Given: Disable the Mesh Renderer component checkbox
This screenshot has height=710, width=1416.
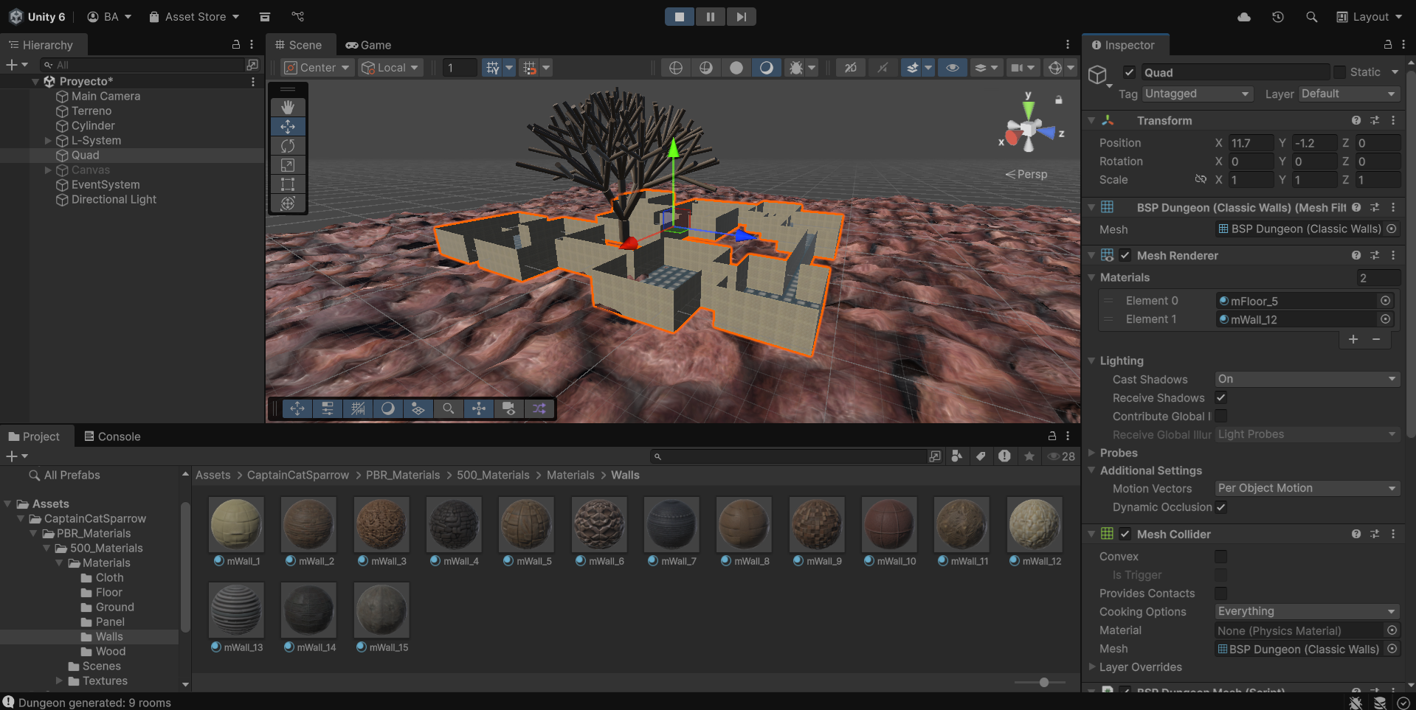Looking at the screenshot, I should tap(1125, 255).
